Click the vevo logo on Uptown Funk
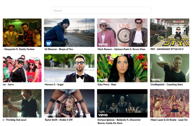This screenshot has width=194, height=126. pyautogui.click(x=103, y=44)
